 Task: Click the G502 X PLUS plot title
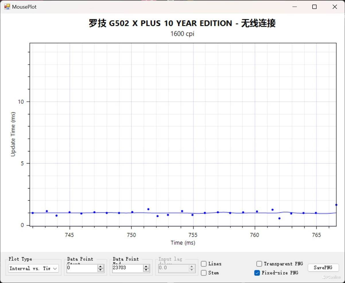pyautogui.click(x=182, y=23)
